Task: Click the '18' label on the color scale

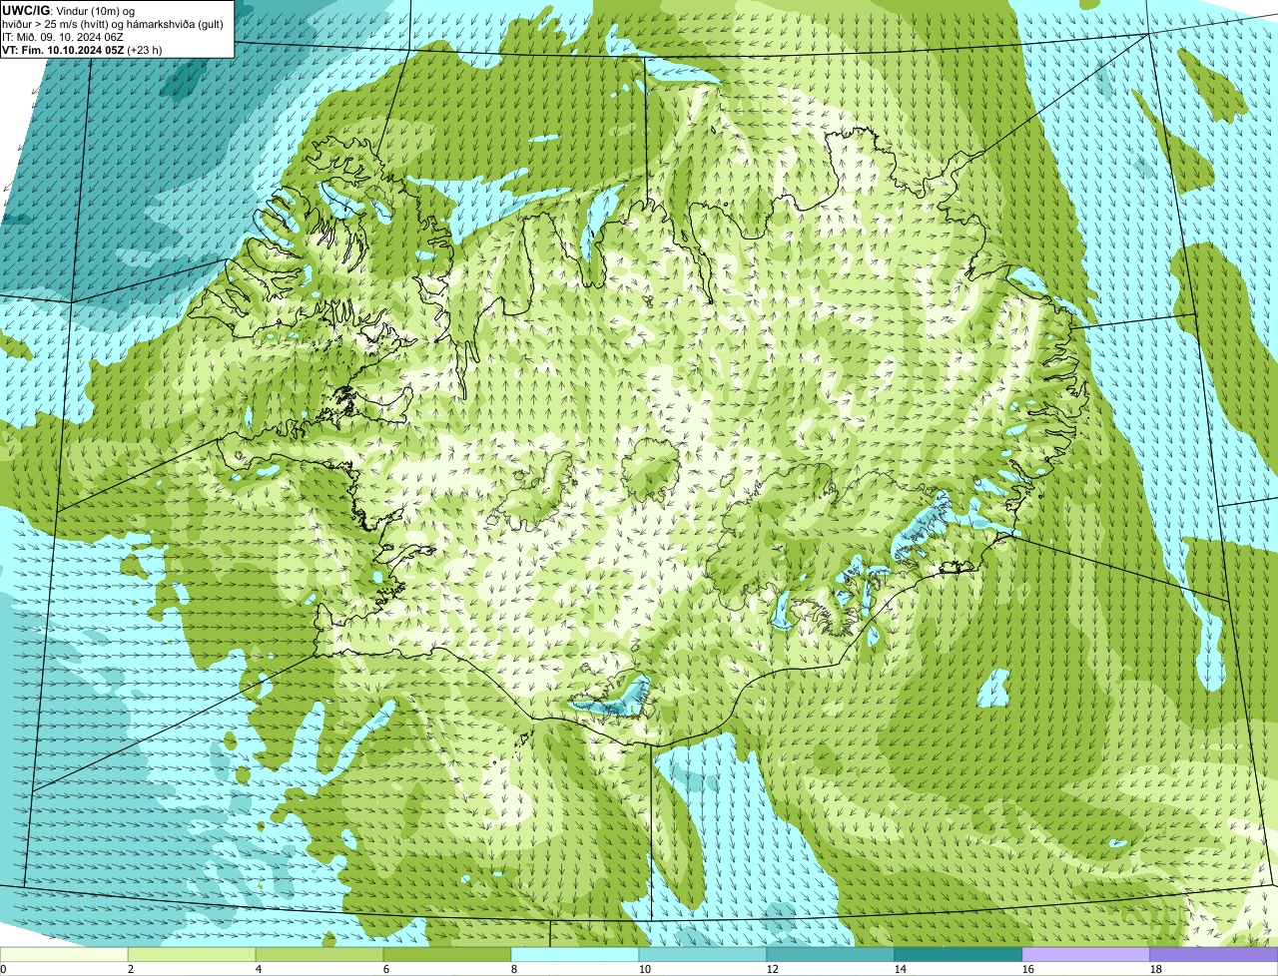Action: [1156, 969]
